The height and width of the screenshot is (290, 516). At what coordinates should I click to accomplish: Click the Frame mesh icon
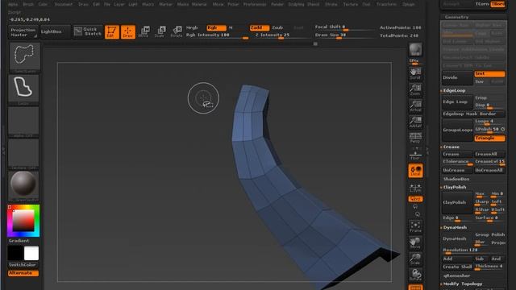coord(415,226)
